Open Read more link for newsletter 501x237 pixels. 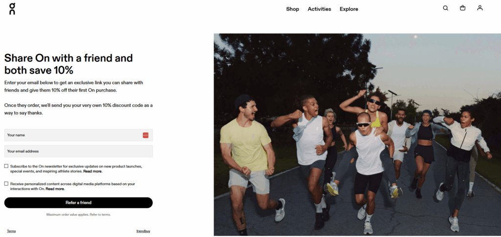click(92, 171)
